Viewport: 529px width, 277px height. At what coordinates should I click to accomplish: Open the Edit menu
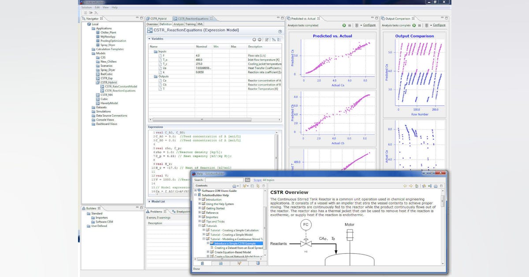[x=97, y=7]
